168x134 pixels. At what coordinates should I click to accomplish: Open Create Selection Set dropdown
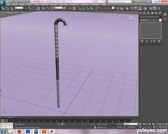[107, 8]
